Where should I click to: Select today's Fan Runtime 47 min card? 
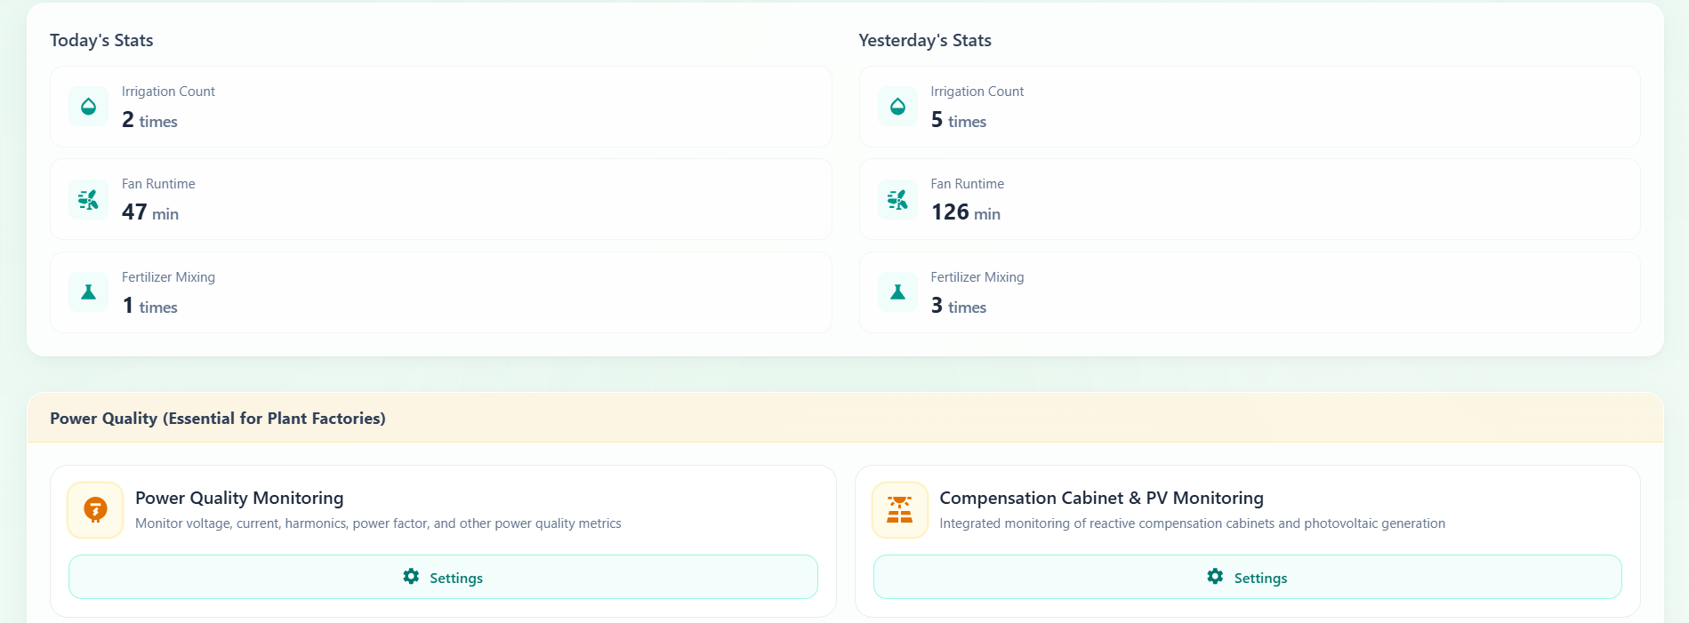tap(441, 199)
